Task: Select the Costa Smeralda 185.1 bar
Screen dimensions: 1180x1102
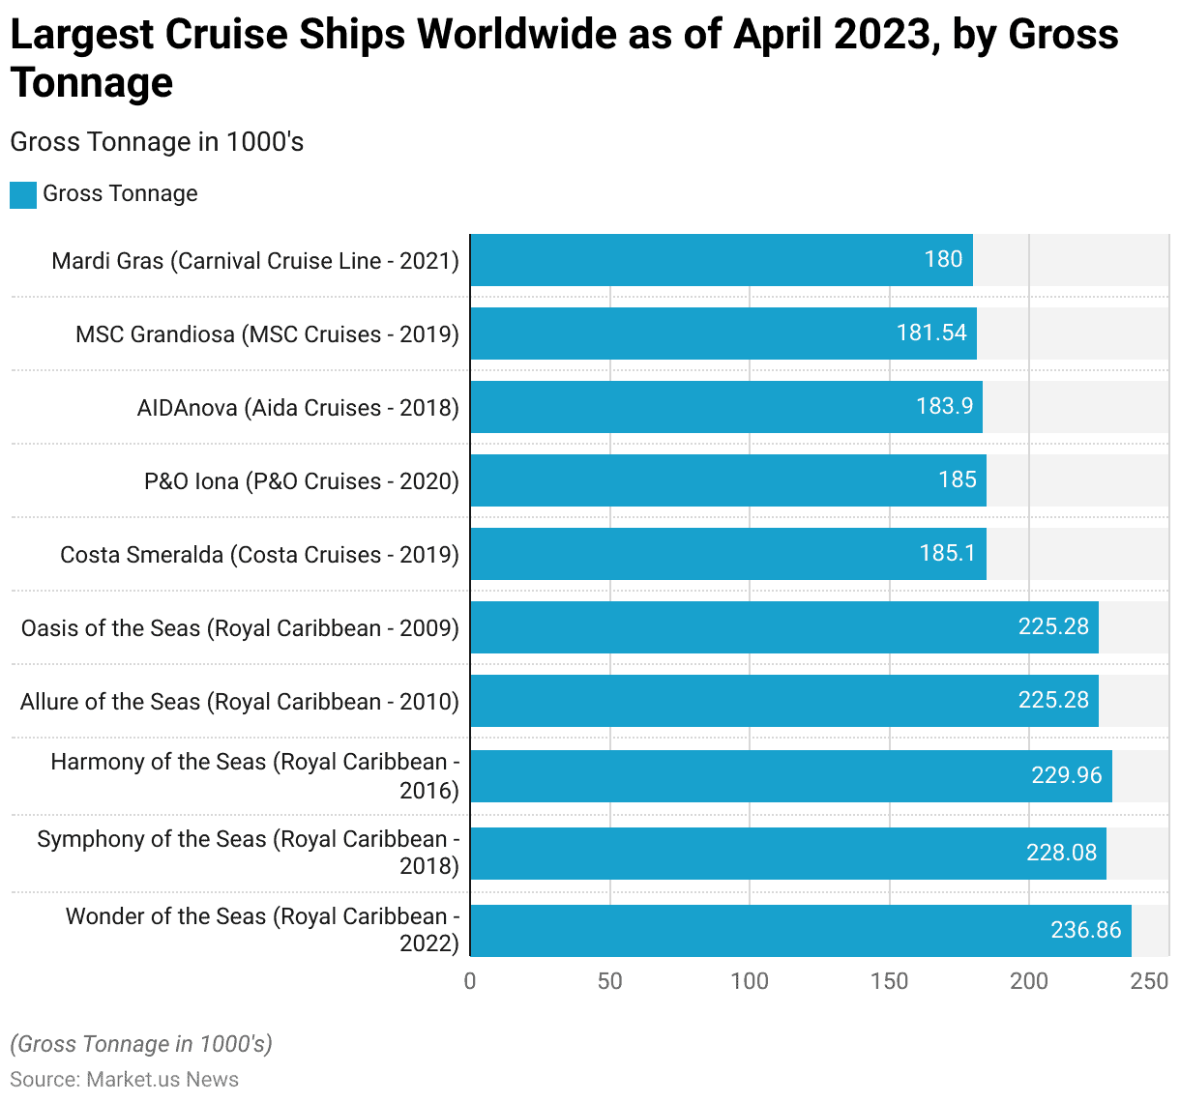Action: tap(727, 554)
